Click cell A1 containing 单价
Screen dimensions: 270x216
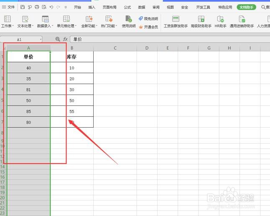tap(28, 57)
